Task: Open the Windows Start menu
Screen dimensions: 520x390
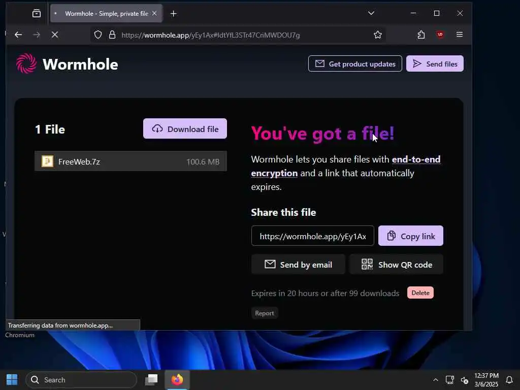Action: 12,380
